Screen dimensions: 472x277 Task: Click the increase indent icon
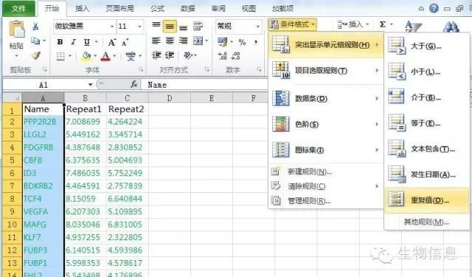170,55
